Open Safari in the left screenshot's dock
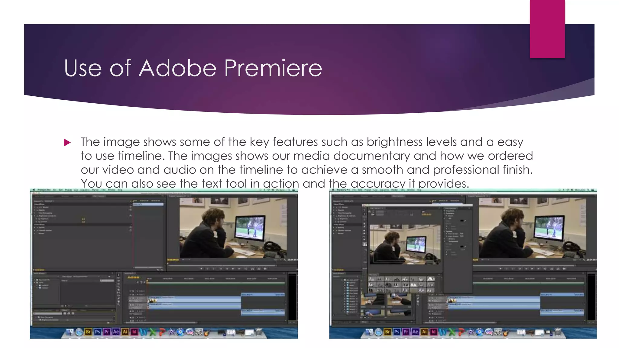This screenshot has width=619, height=348. coord(79,332)
